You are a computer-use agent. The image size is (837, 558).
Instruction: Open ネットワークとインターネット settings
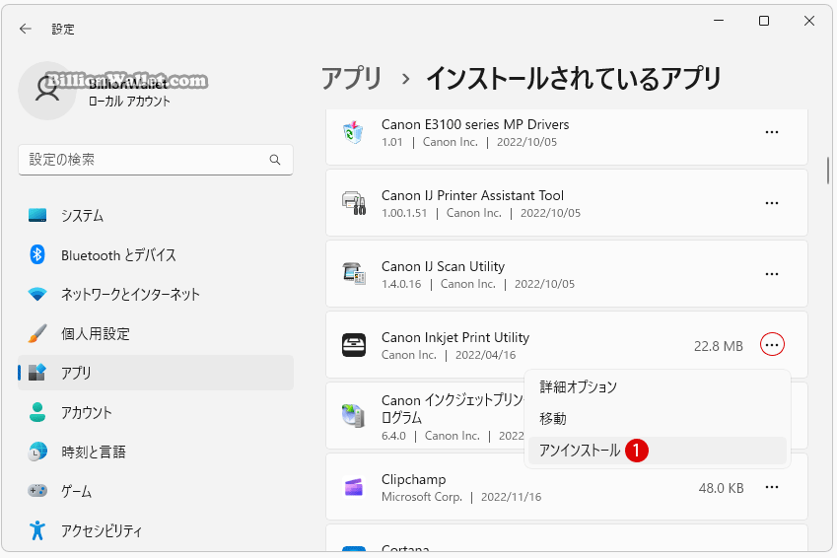[x=156, y=294]
